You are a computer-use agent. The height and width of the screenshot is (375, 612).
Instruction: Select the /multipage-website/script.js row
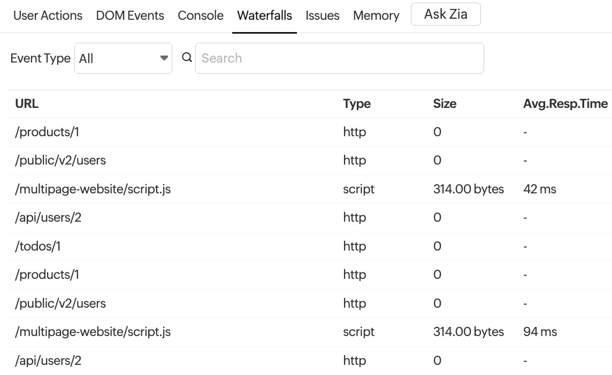[x=93, y=189]
